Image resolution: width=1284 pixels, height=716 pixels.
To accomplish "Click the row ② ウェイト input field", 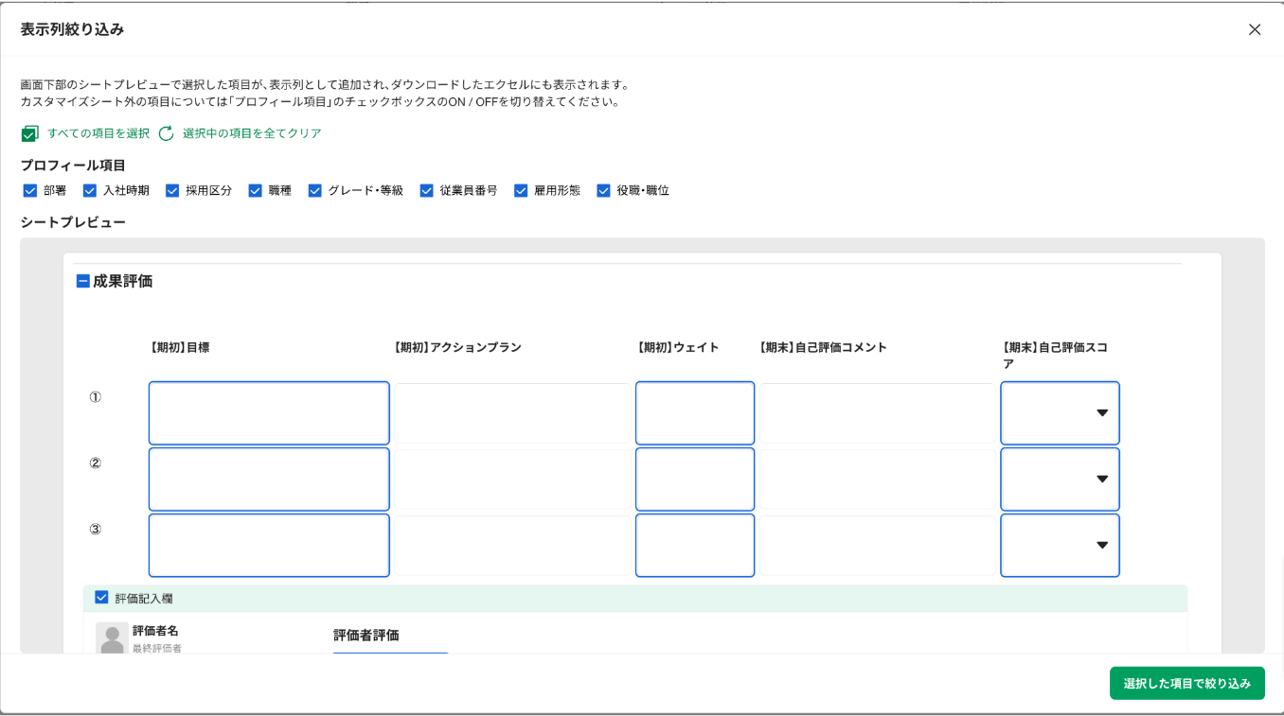I will click(695, 479).
